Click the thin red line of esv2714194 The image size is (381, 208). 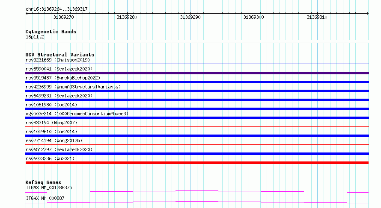point(197,144)
